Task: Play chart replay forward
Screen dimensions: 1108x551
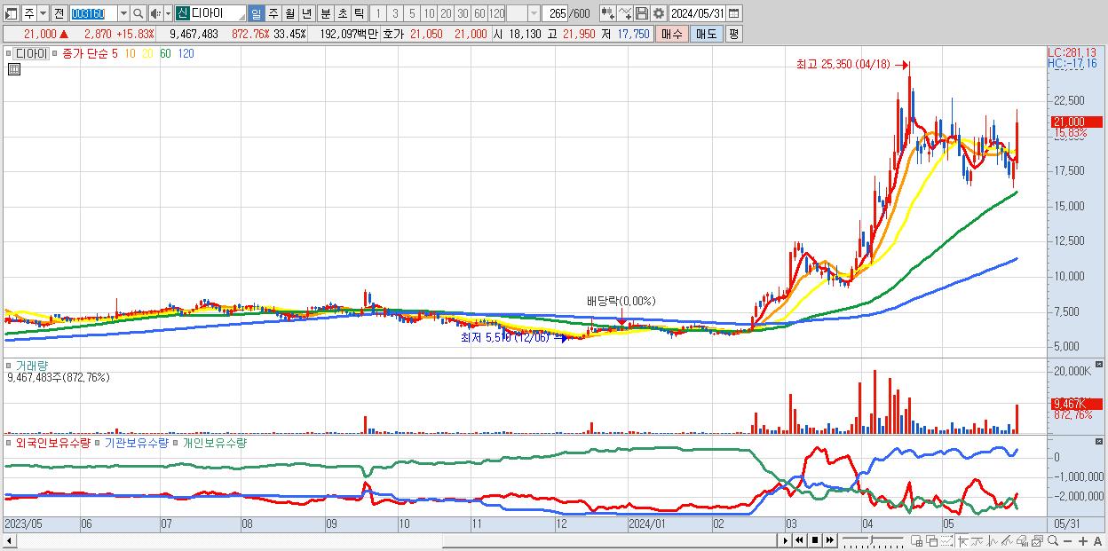Action: click(785, 540)
